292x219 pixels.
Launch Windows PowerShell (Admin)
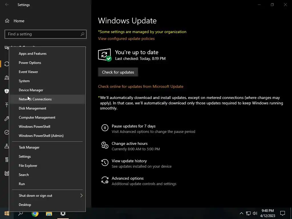click(47, 135)
